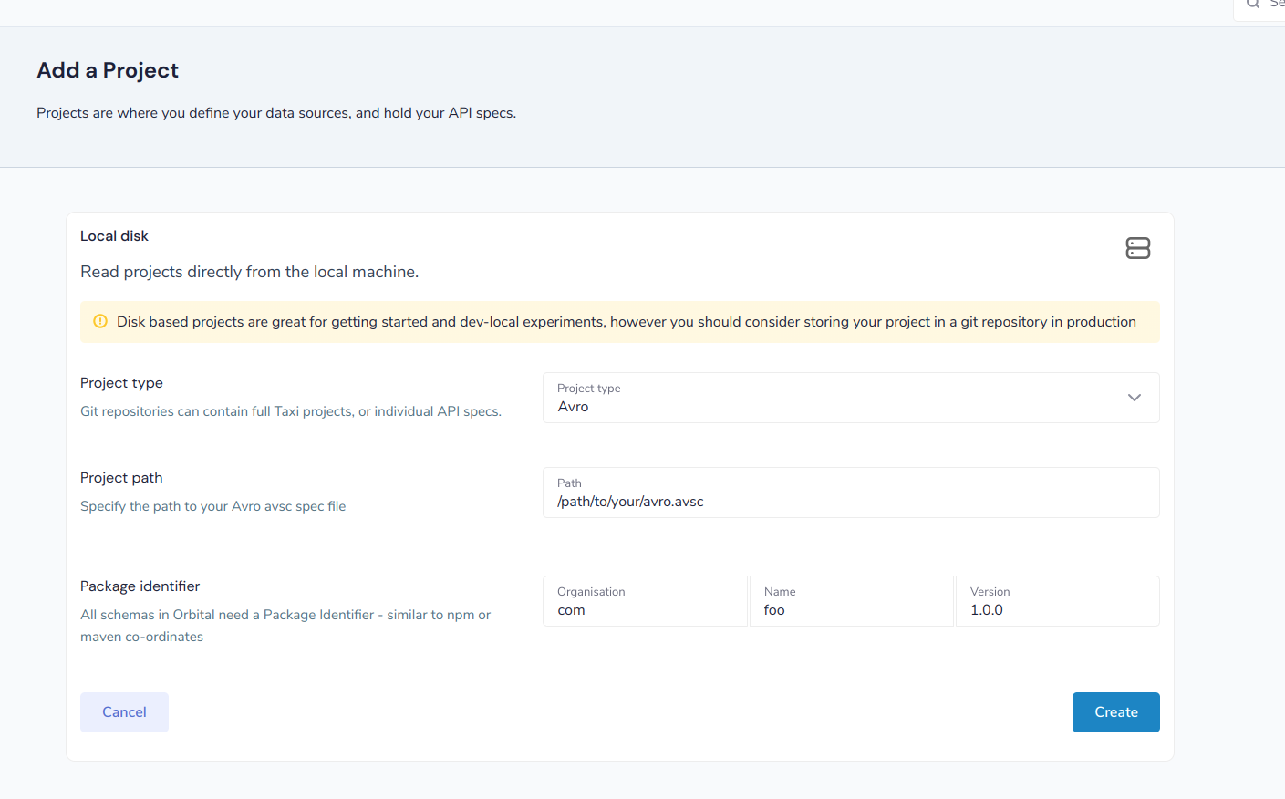Click the Package identifier section label
The height and width of the screenshot is (799, 1285).
click(x=140, y=586)
